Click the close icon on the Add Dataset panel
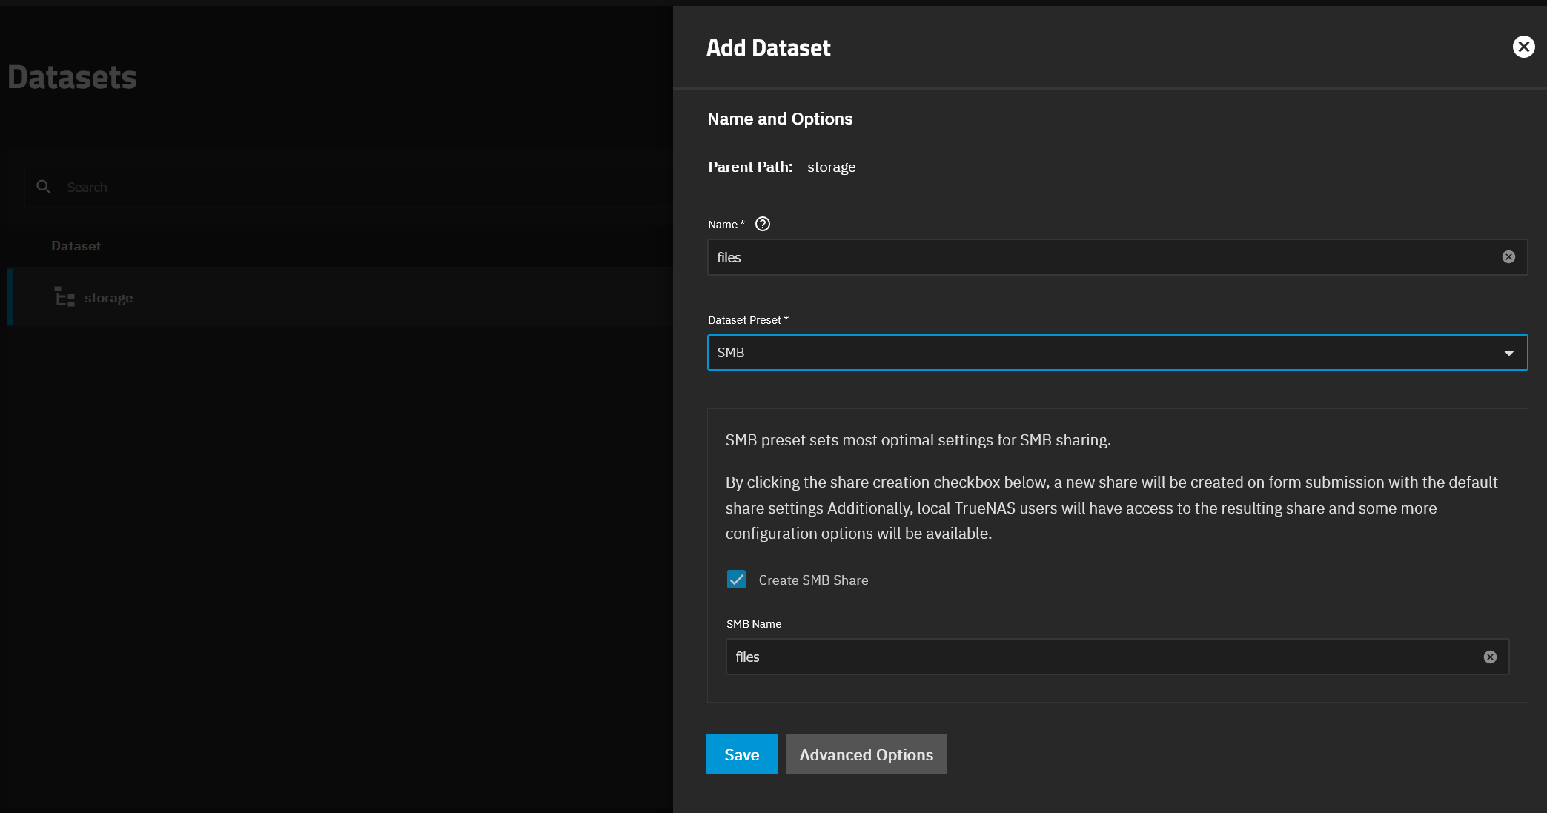This screenshot has width=1547, height=813. point(1523,47)
